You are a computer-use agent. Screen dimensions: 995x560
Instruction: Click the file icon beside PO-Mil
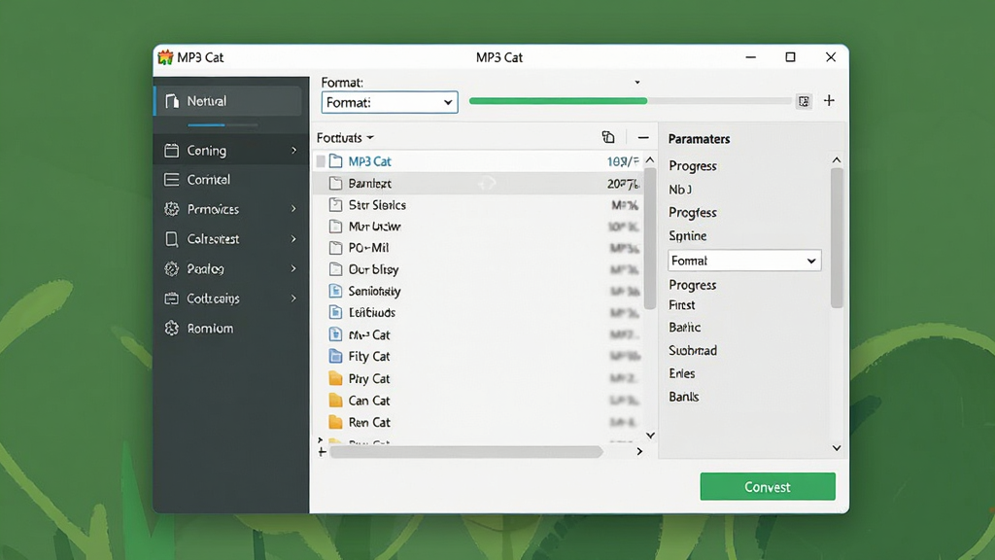335,248
